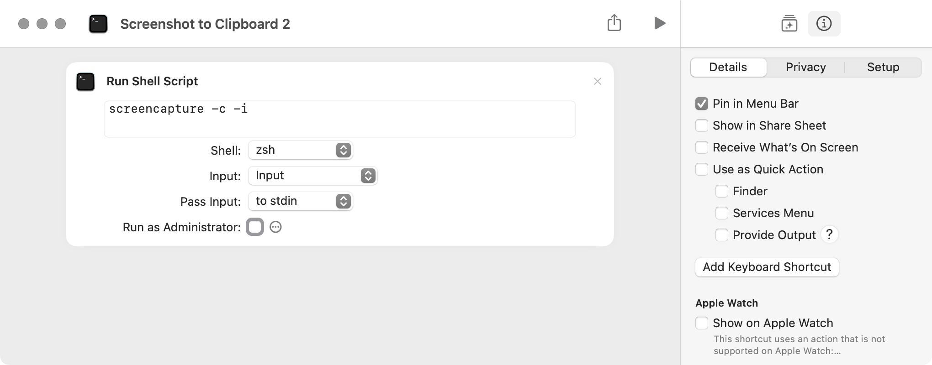Open the Shell zsh dropdown
The image size is (932, 365).
coord(300,150)
